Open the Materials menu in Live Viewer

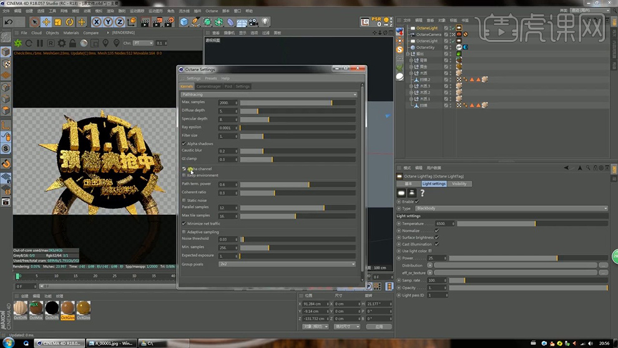(x=71, y=32)
